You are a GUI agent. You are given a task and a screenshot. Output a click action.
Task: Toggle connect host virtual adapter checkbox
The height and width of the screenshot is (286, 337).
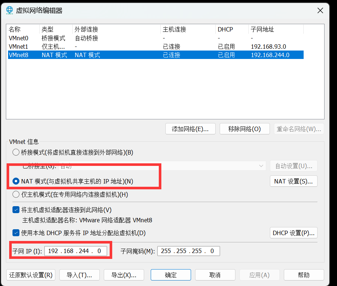pyautogui.click(x=16, y=210)
